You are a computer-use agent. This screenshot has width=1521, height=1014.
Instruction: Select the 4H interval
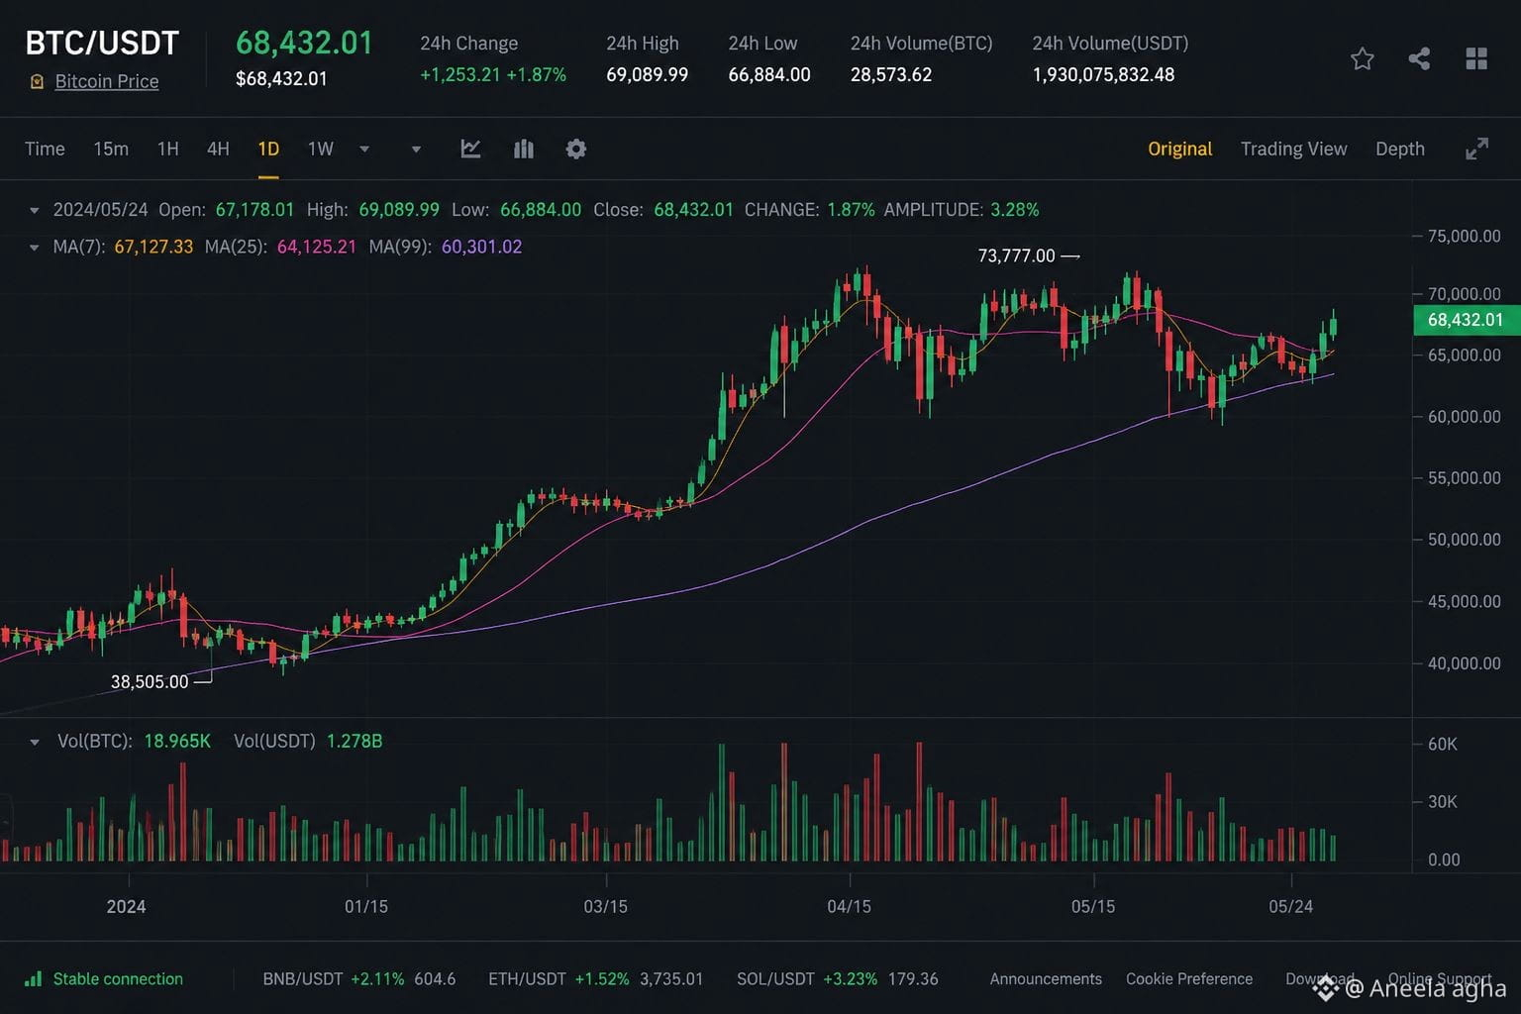(x=218, y=149)
